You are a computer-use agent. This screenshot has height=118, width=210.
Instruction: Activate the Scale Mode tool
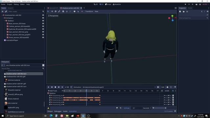pos(59,11)
